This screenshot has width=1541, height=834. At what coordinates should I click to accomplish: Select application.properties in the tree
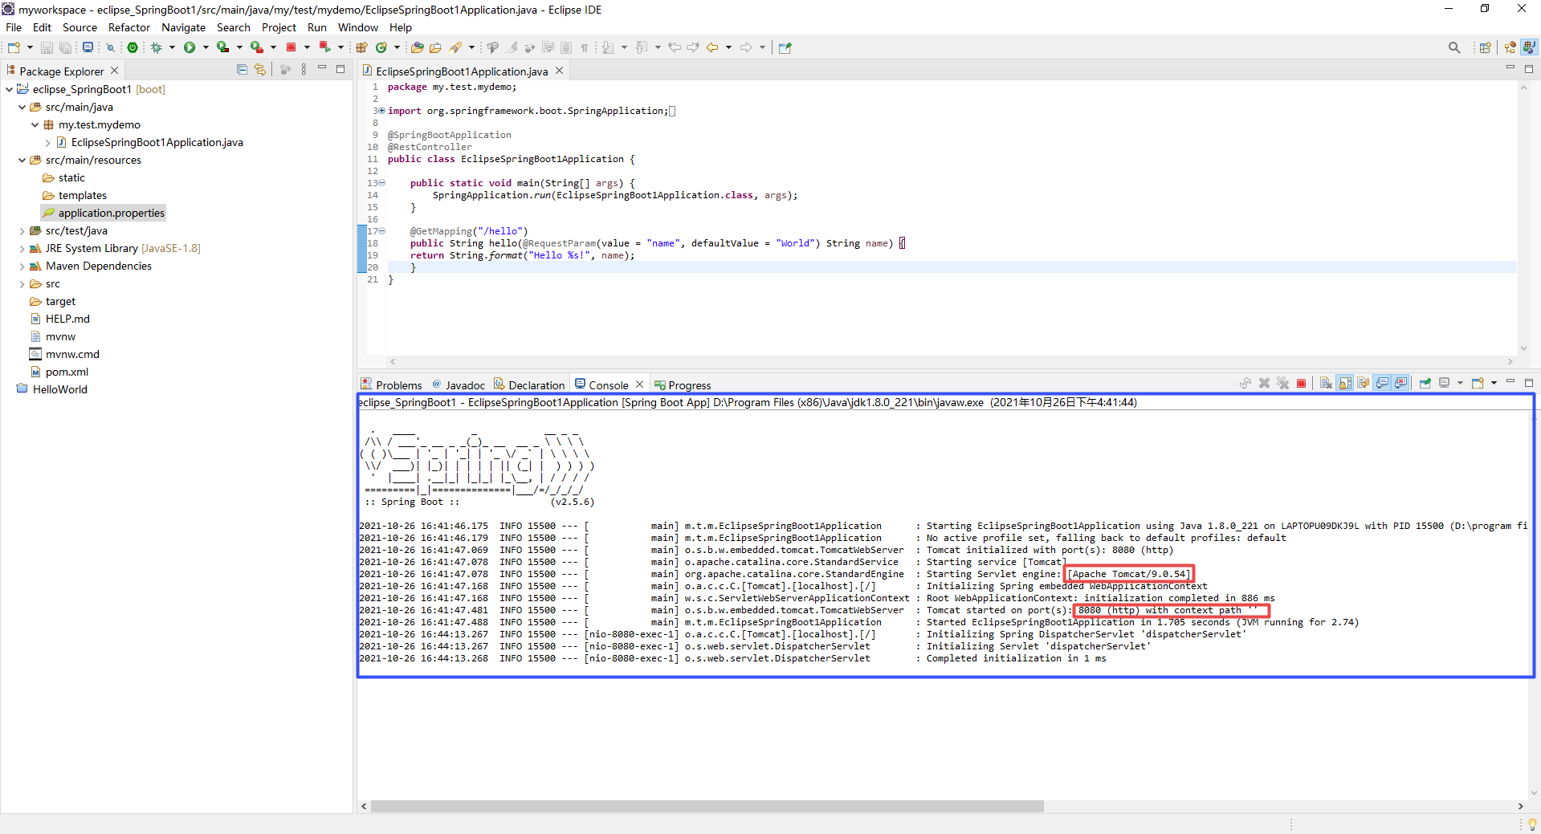click(104, 213)
